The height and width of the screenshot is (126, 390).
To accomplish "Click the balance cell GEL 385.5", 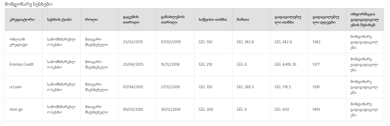I will 246,87.
